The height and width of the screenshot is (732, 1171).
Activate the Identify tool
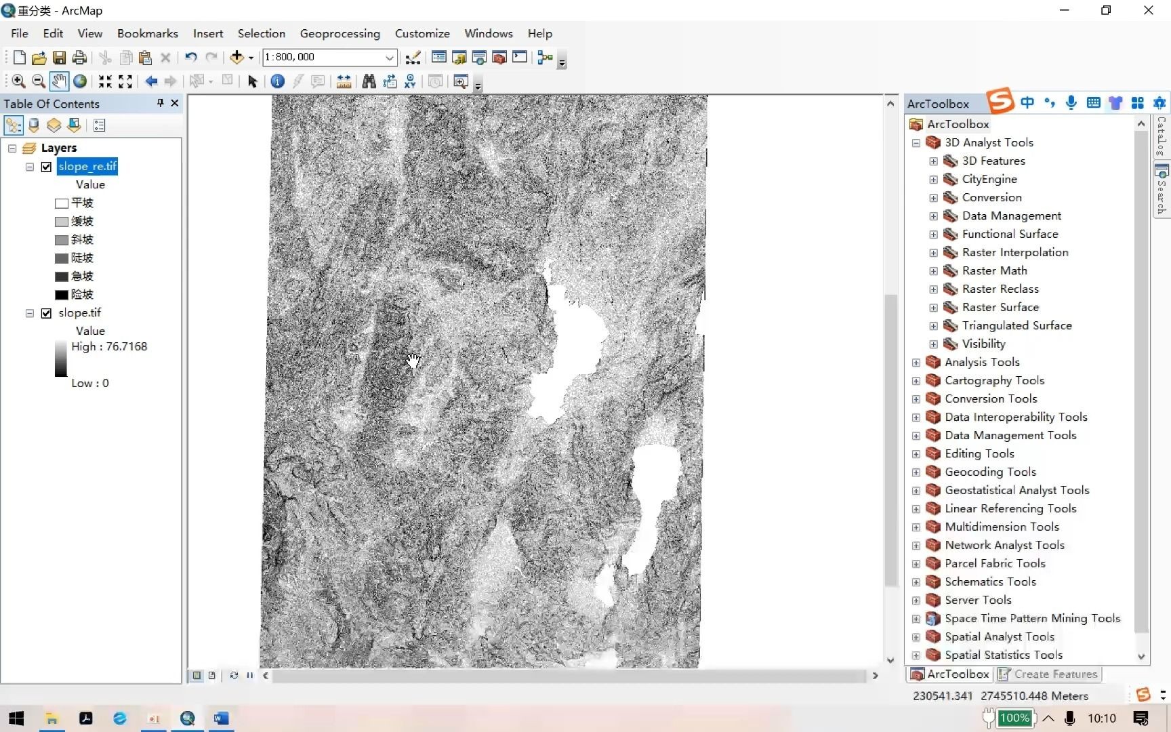click(278, 81)
